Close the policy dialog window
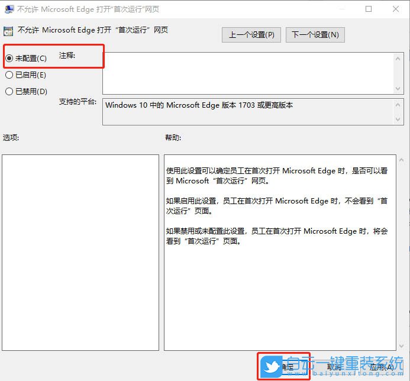 point(396,9)
